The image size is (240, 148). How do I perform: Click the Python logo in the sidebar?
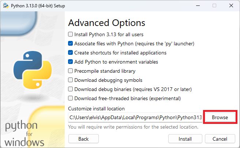coord(33,70)
